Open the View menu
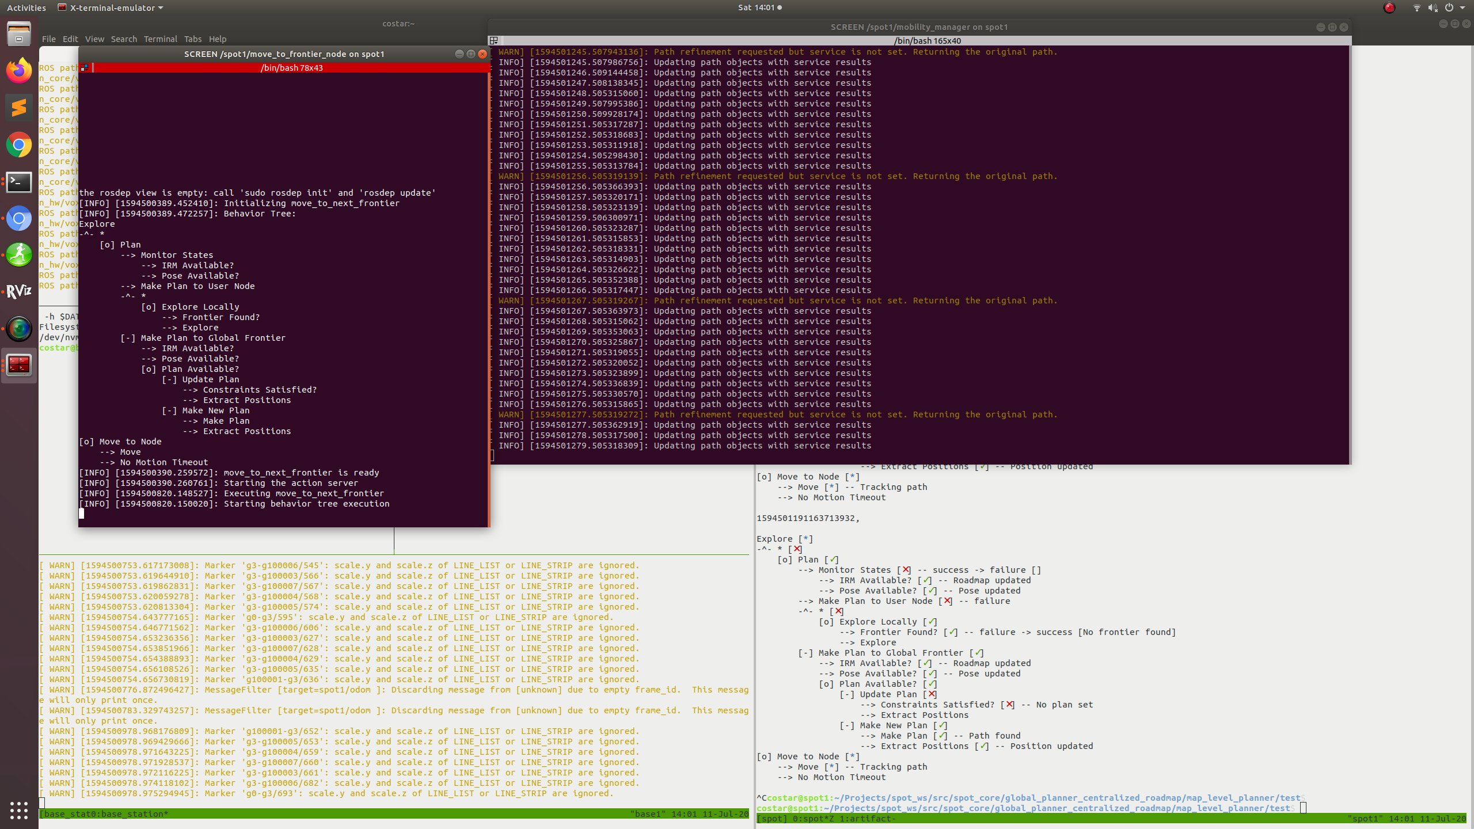1474x829 pixels. point(94,39)
